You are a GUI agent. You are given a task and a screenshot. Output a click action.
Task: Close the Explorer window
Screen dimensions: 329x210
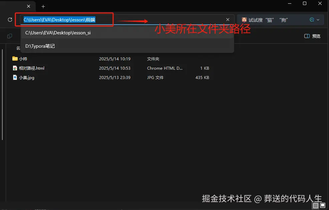click(x=320, y=4)
